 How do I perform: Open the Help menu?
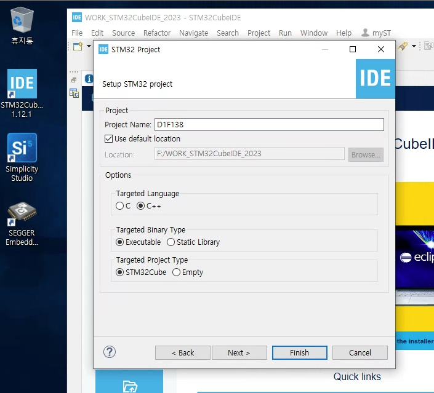point(344,33)
